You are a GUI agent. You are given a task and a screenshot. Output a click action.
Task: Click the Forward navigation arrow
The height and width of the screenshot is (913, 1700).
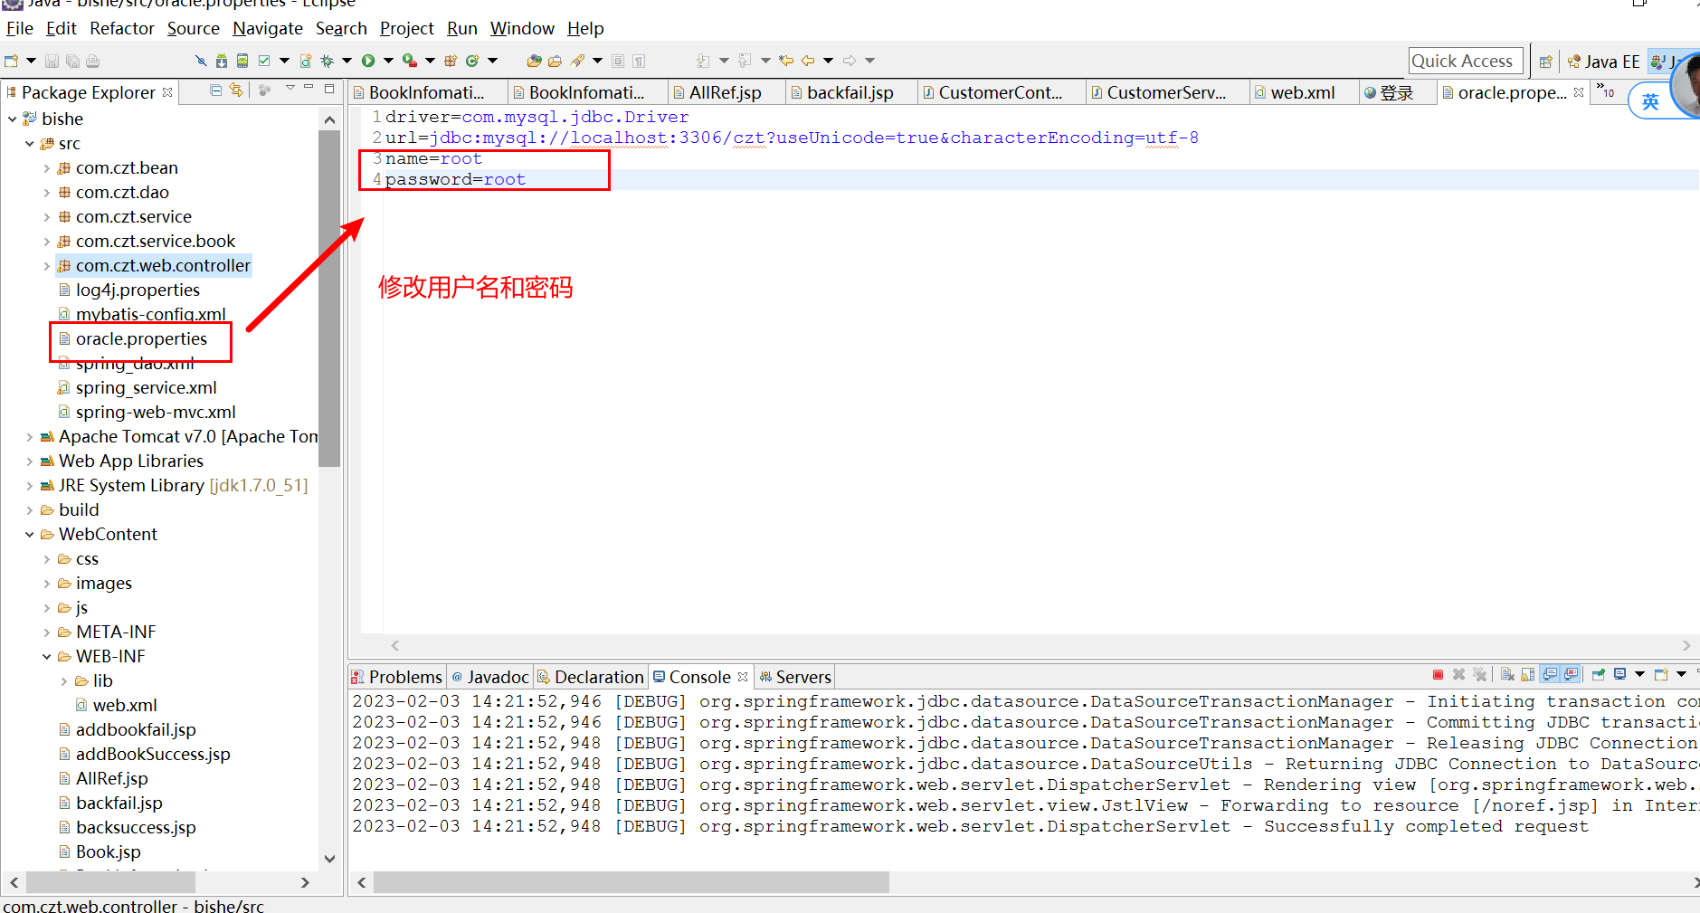850,61
